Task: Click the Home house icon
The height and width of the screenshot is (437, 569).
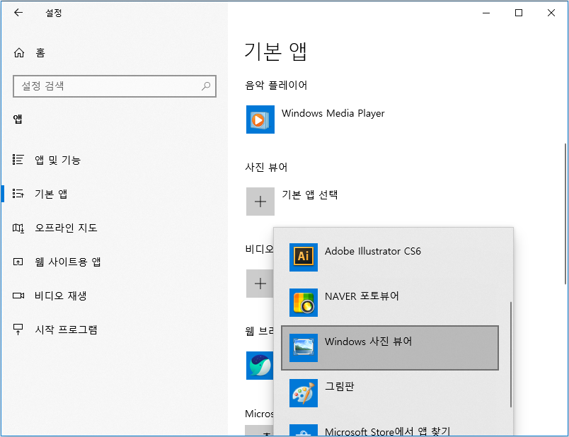Action: click(19, 53)
